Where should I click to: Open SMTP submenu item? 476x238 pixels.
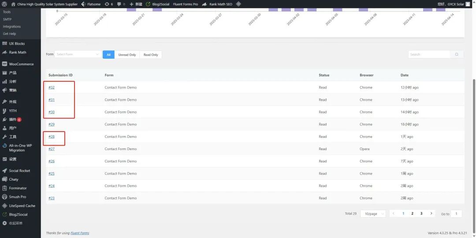7,19
